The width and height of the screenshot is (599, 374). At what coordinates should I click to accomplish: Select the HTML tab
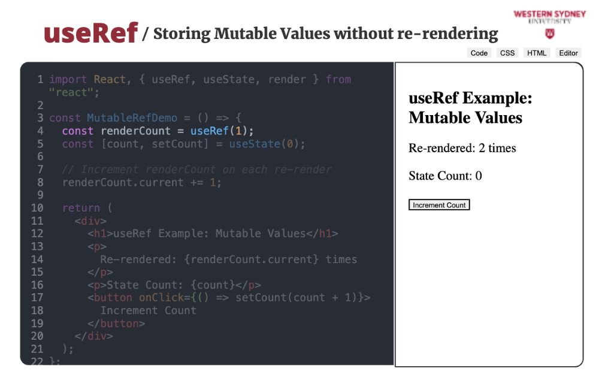(x=537, y=53)
